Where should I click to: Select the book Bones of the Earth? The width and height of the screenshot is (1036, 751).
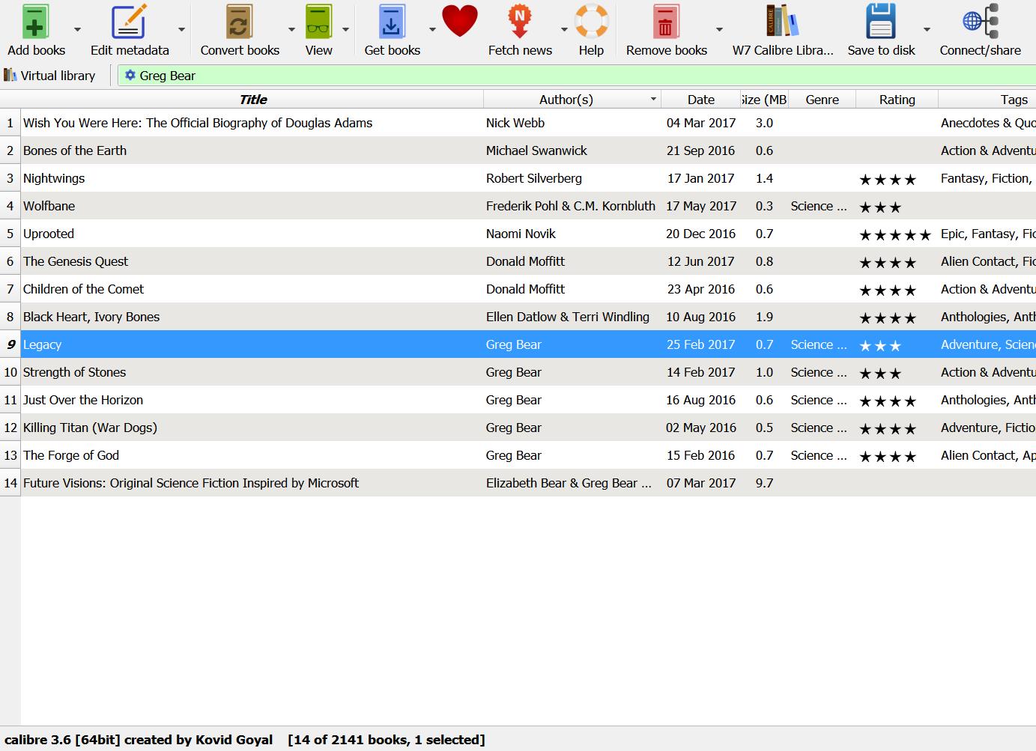75,150
